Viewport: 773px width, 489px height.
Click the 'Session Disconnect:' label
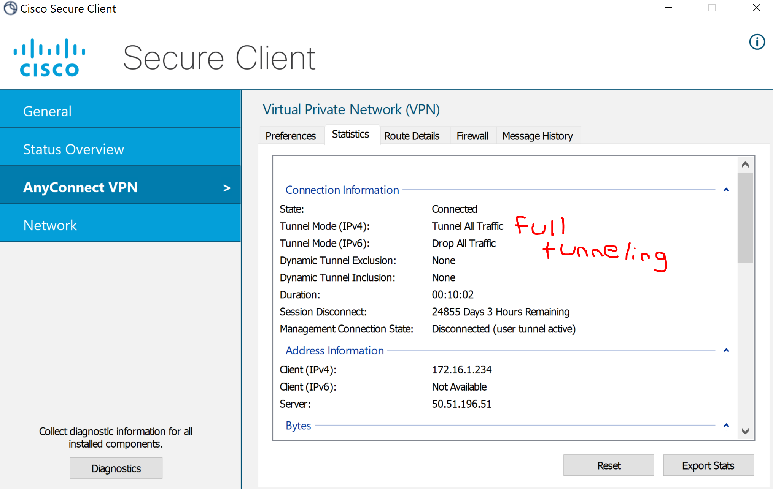pyautogui.click(x=323, y=312)
